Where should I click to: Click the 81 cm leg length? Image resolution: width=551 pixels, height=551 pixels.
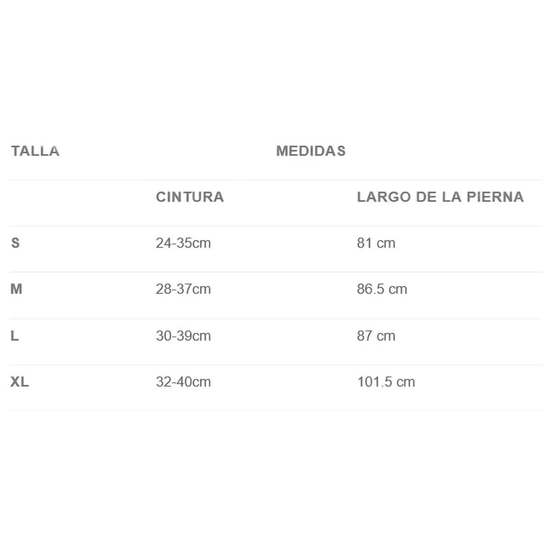point(376,243)
